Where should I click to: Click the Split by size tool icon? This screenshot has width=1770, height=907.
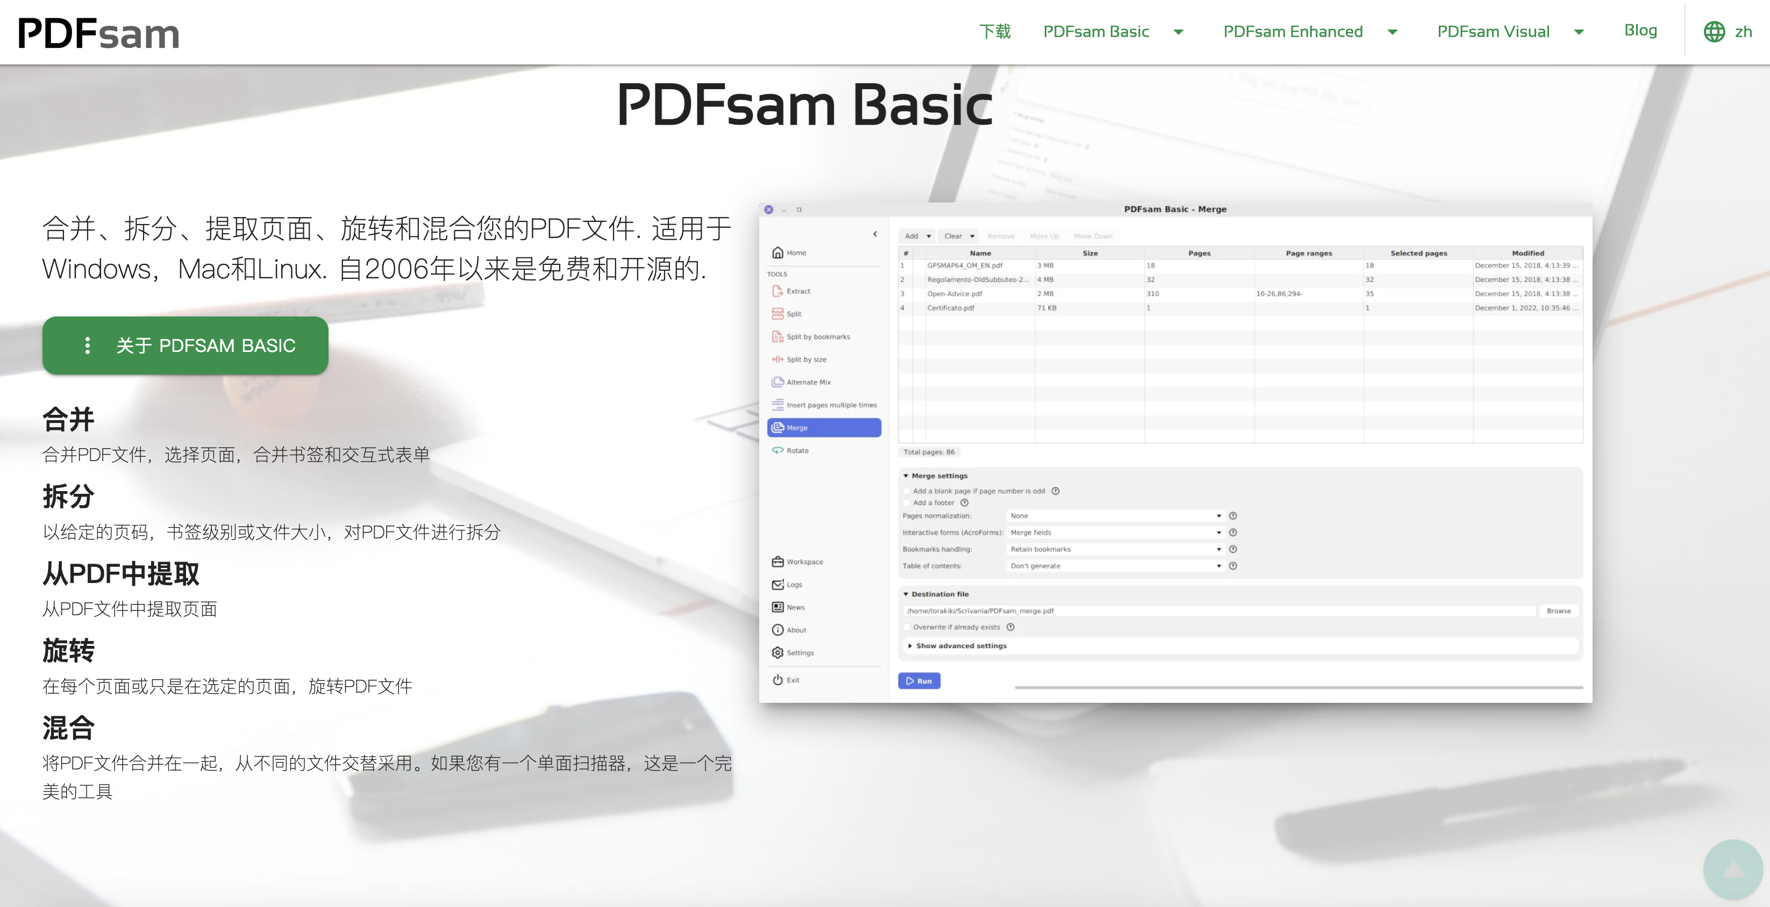click(777, 360)
